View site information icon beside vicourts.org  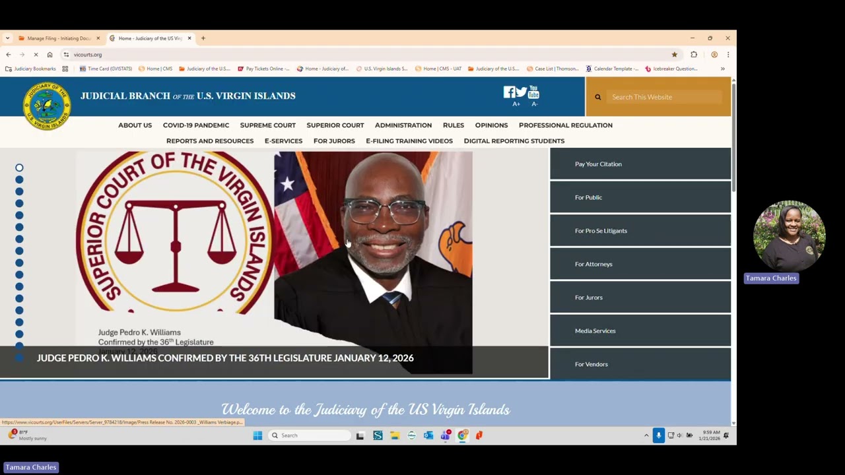point(66,55)
